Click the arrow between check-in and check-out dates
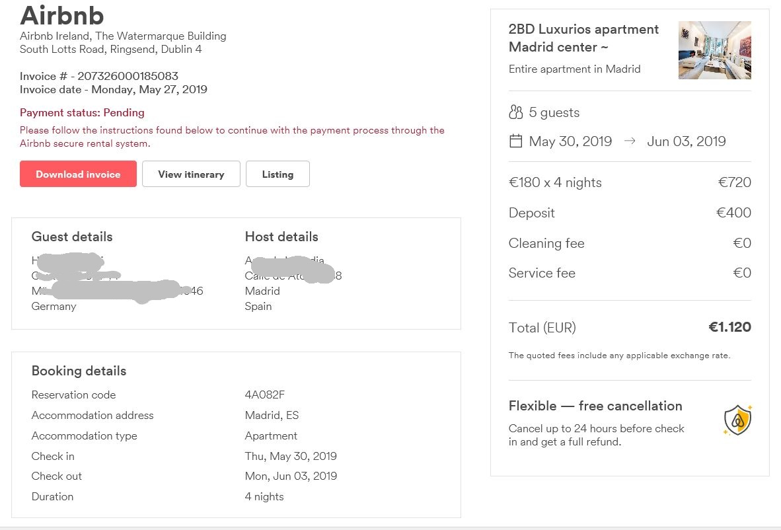Screen dimensions: 781x530 [630, 141]
